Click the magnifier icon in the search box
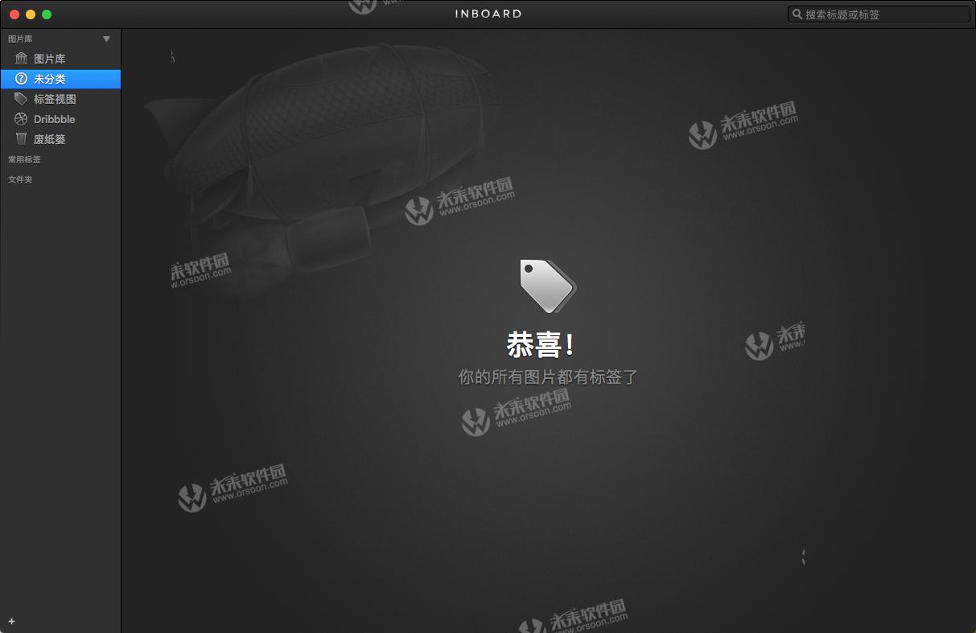Image resolution: width=976 pixels, height=633 pixels. 797,14
